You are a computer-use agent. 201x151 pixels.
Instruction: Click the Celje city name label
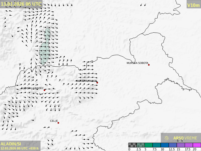pos(54,121)
